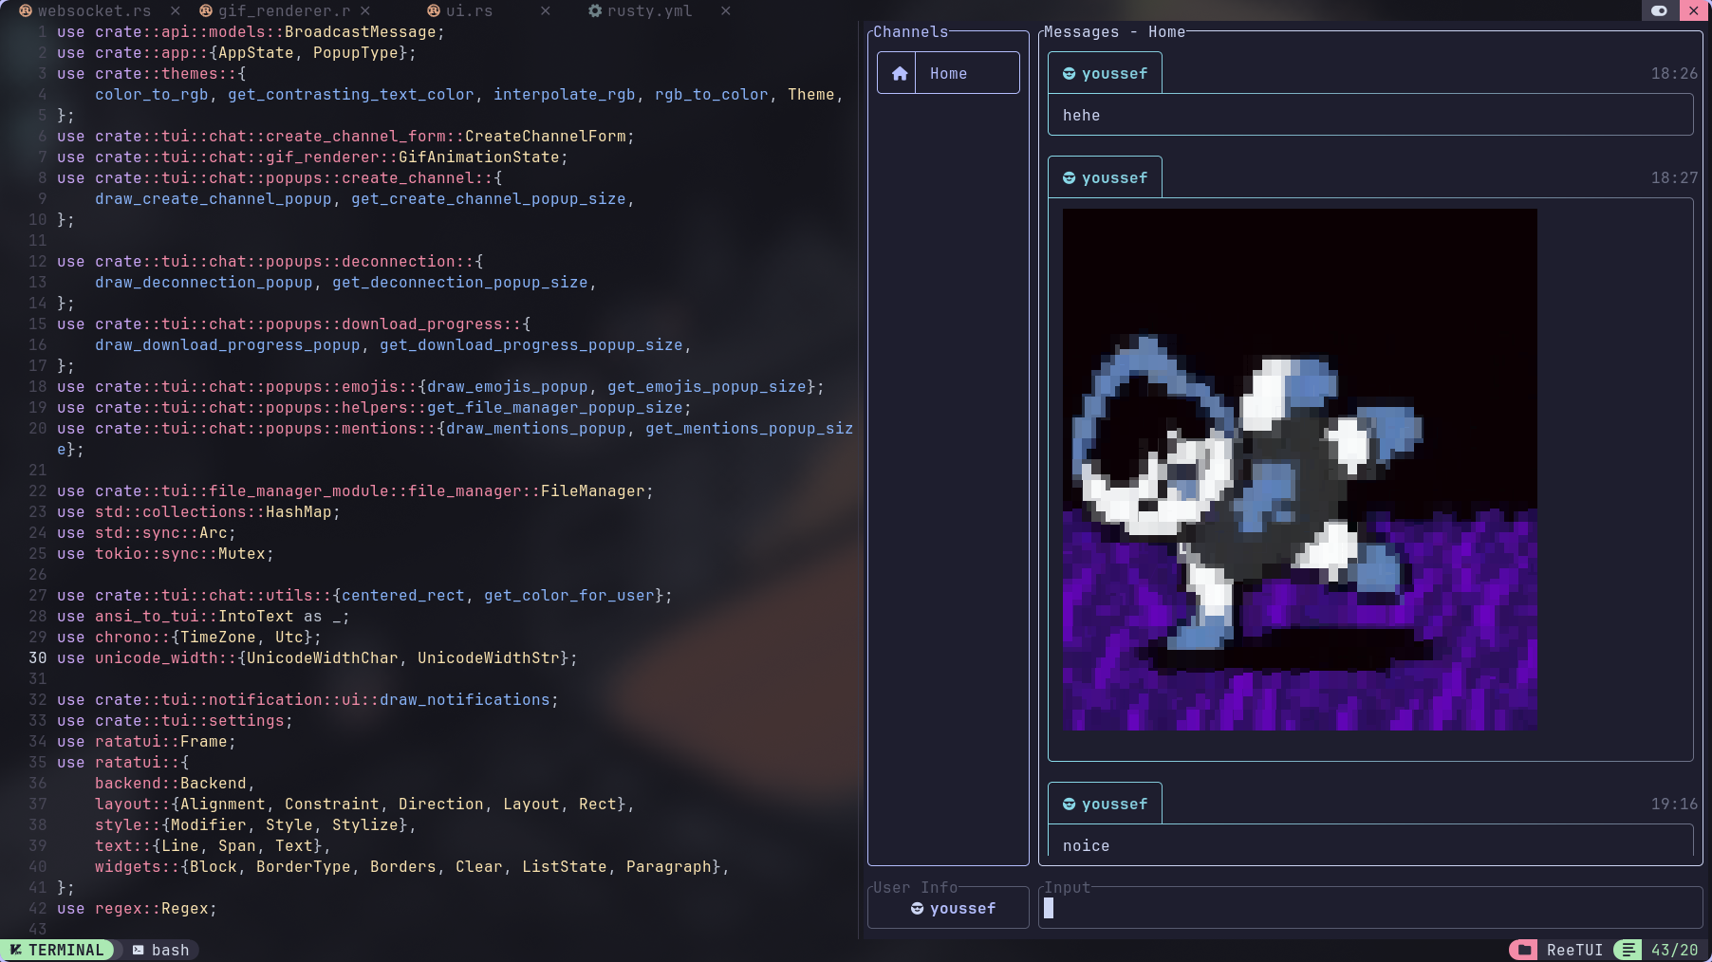Click youssef avatar icon on 18:26 message
The image size is (1712, 962).
click(1069, 73)
